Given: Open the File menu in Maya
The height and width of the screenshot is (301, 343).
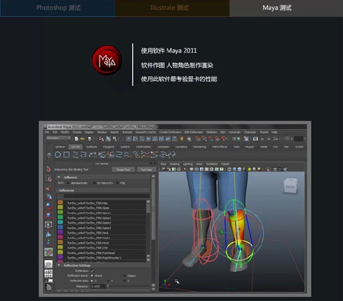Looking at the screenshot, I should click(47, 132).
